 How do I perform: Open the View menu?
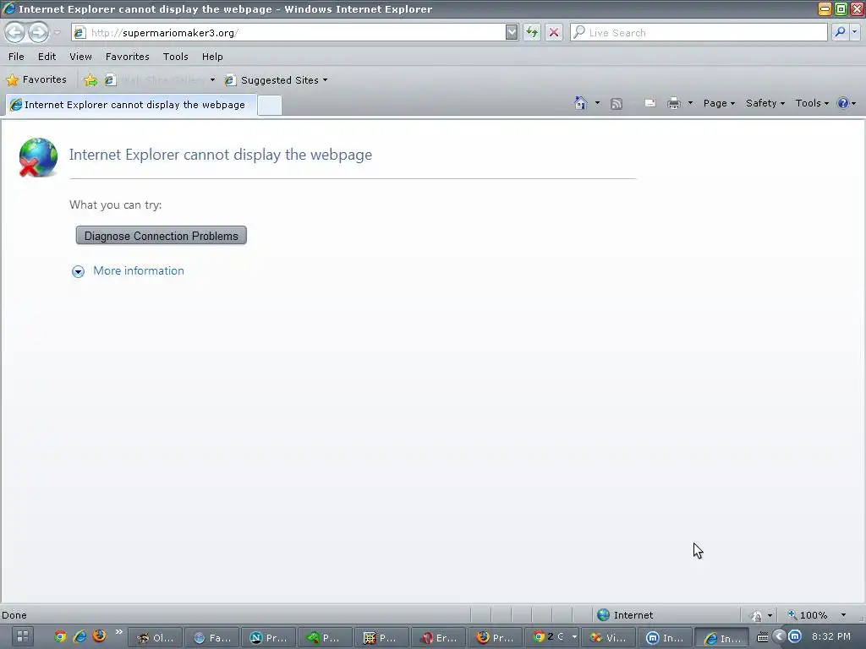pos(80,57)
